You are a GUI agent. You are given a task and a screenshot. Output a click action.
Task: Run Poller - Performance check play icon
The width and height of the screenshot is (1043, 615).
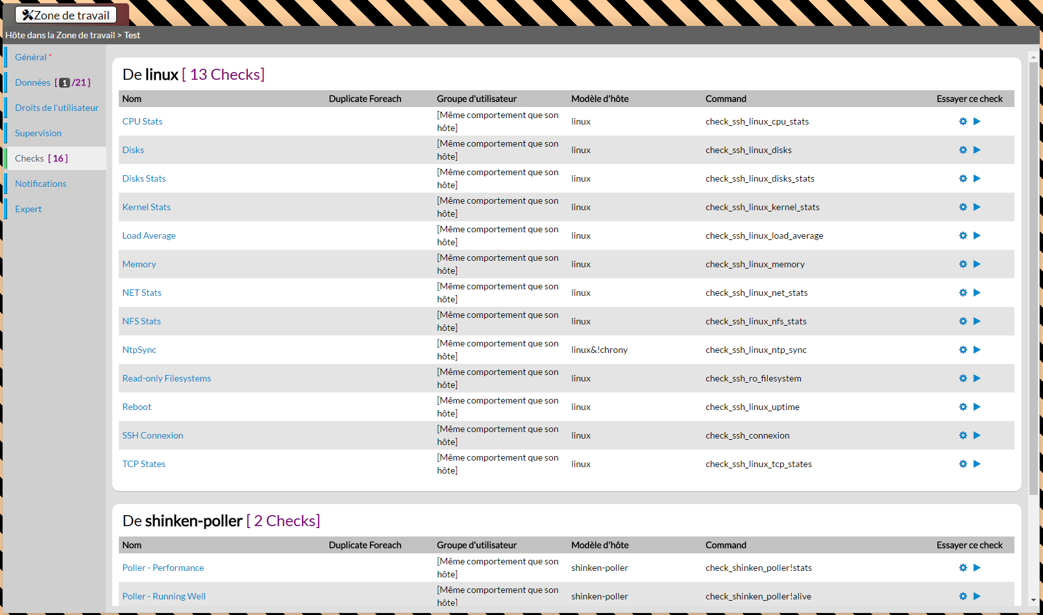[x=977, y=568]
